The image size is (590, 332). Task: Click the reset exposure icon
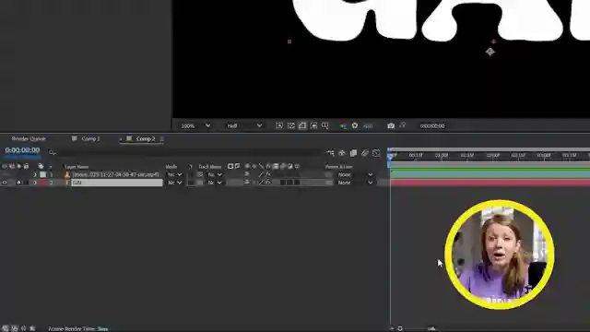click(x=354, y=125)
